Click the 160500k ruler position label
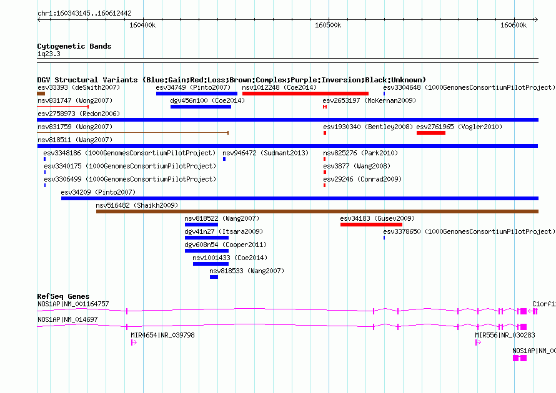556x393 pixels. coord(328,25)
